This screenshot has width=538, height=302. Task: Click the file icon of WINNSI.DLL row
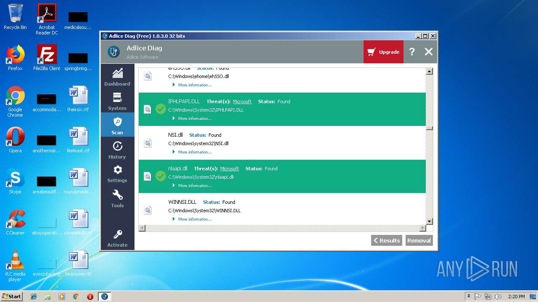click(x=148, y=210)
